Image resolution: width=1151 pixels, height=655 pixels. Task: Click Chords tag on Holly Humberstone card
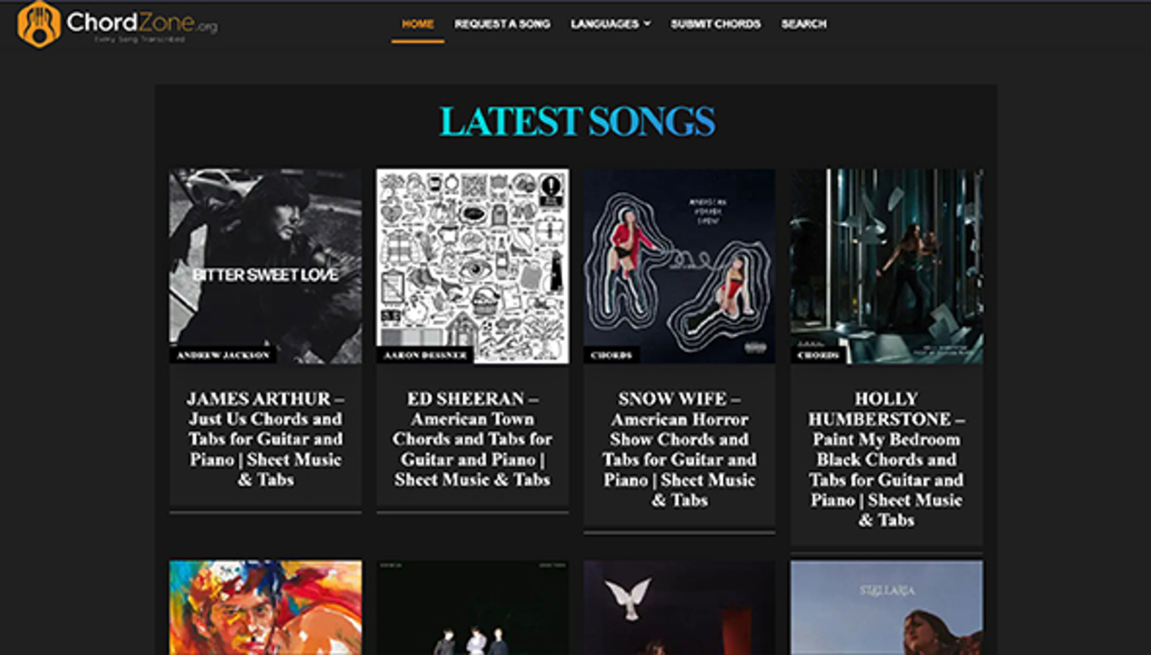(x=818, y=355)
